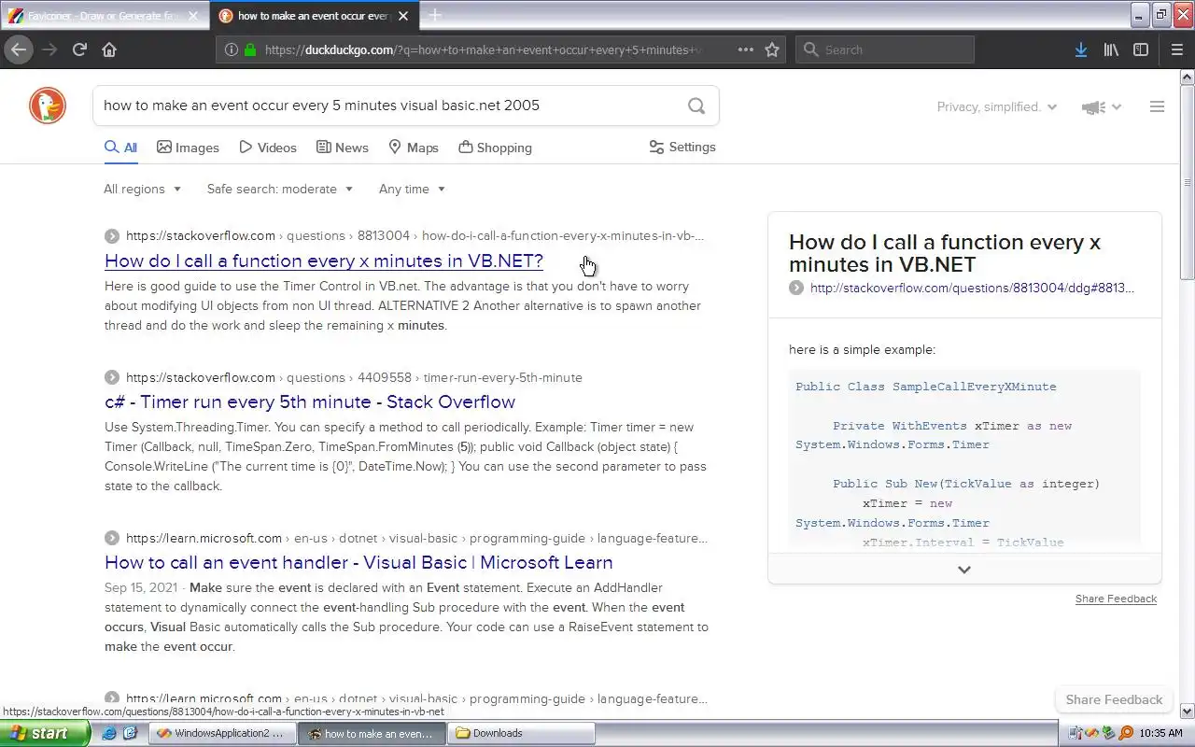This screenshot has width=1195, height=747.
Task: Bookmark this page with the star
Action: pyautogui.click(x=772, y=49)
